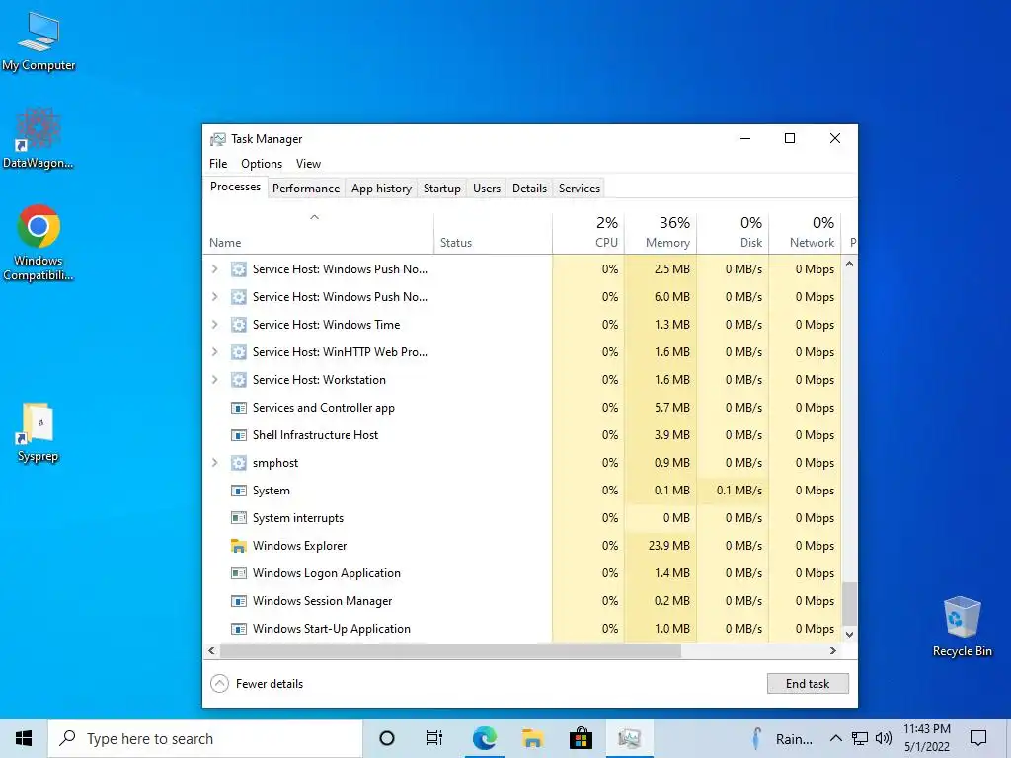Switch to the Performance tab

pyautogui.click(x=306, y=189)
